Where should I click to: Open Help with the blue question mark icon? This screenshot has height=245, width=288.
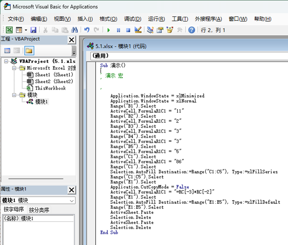pyautogui.click(x=191, y=30)
